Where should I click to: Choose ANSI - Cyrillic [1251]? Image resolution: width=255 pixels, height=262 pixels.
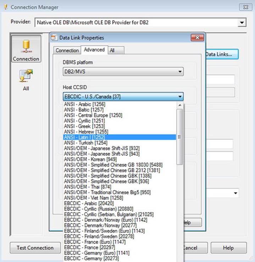coord(120,121)
